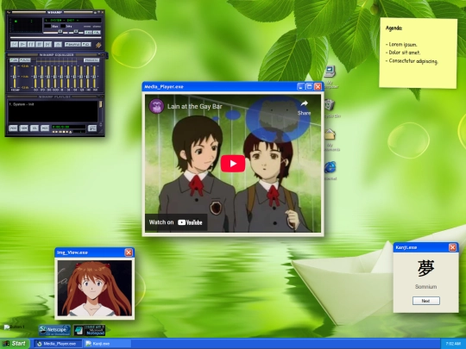The width and height of the screenshot is (466, 349).
Task: Click Winamp next track button
Action: point(47,45)
